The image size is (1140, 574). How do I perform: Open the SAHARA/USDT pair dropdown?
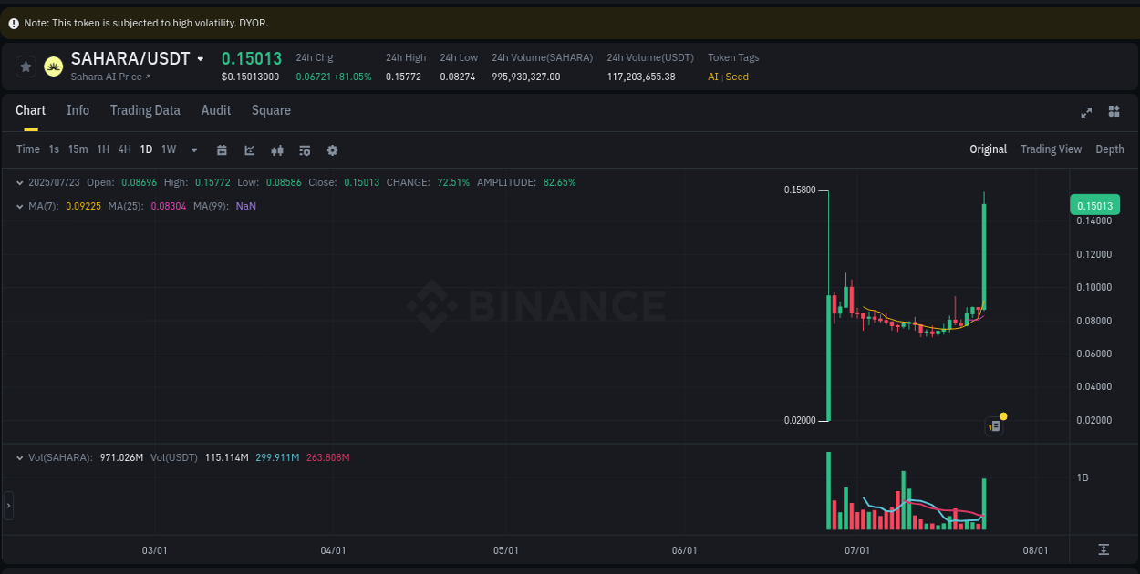point(200,57)
